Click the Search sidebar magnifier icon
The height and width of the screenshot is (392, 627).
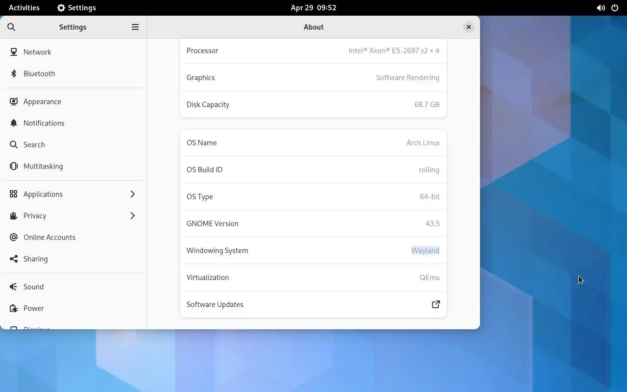point(14,145)
